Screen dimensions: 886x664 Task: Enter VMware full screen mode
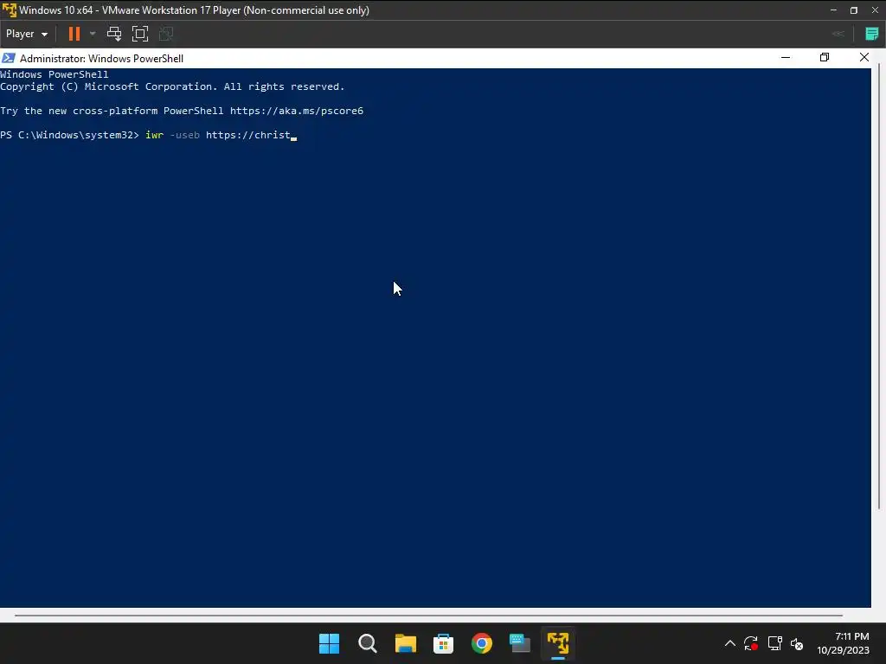pyautogui.click(x=140, y=34)
